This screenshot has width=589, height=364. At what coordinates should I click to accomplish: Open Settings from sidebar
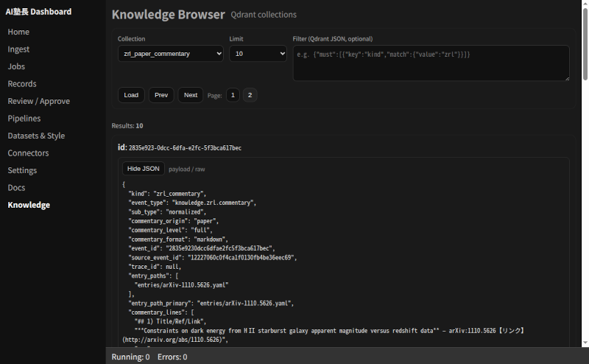(22, 170)
